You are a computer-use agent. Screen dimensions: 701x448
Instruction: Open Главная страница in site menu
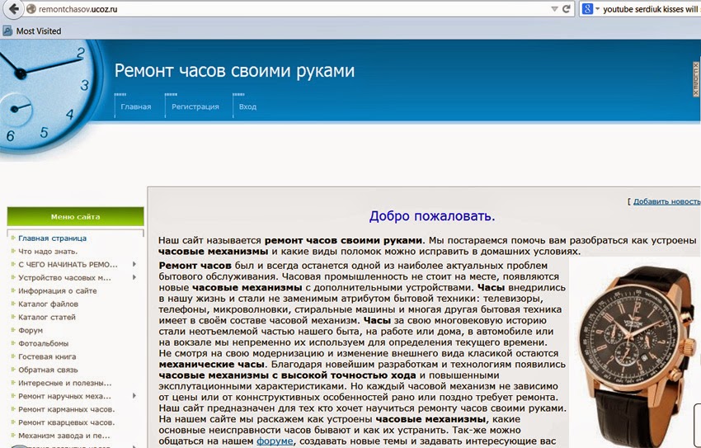pos(52,238)
